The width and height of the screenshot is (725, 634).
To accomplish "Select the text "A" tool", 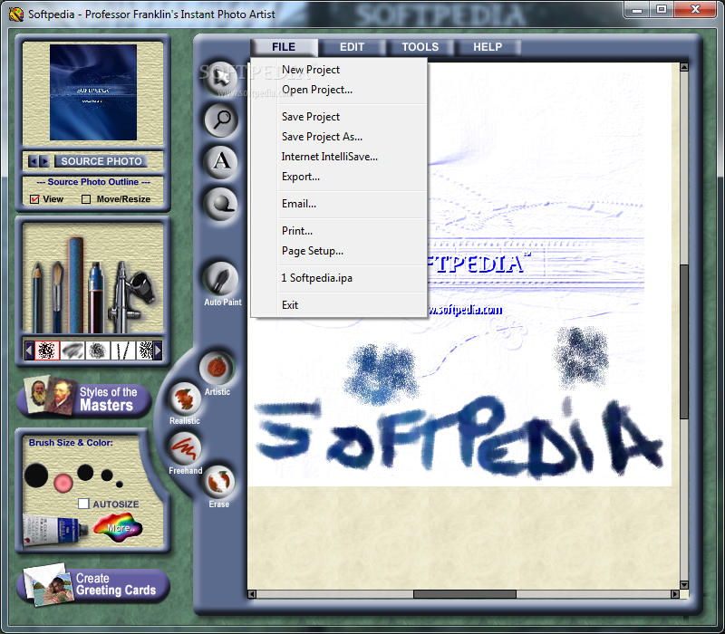I will tap(221, 161).
